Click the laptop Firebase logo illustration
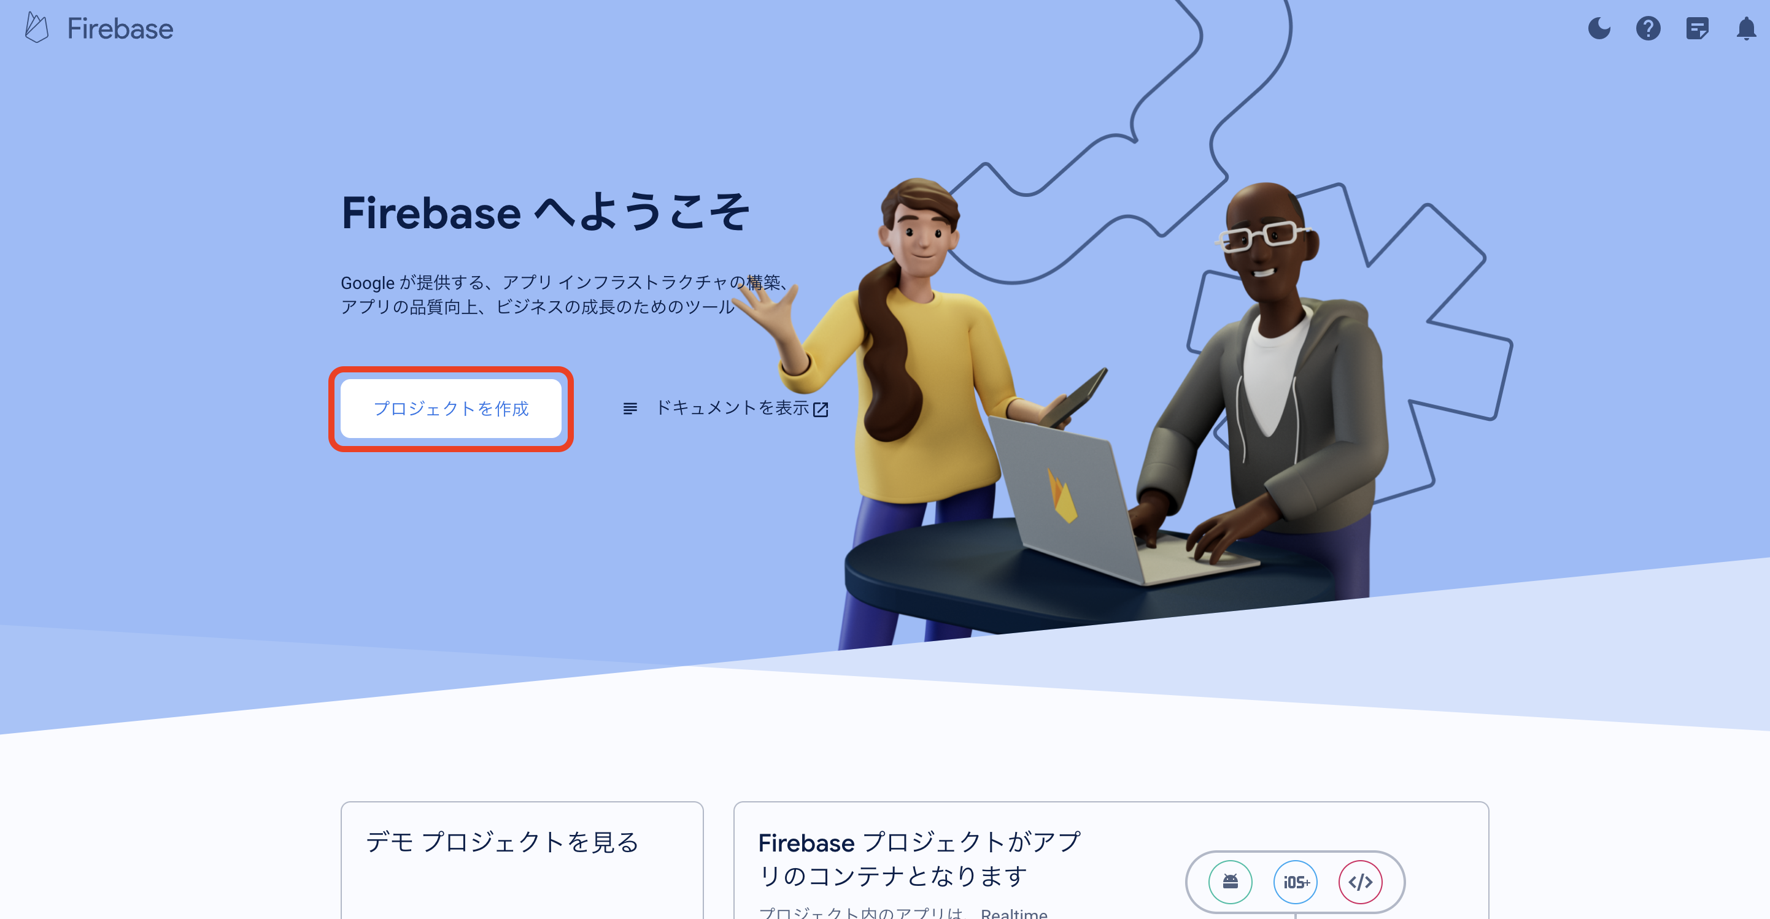Viewport: 1770px width, 919px height. tap(1062, 495)
